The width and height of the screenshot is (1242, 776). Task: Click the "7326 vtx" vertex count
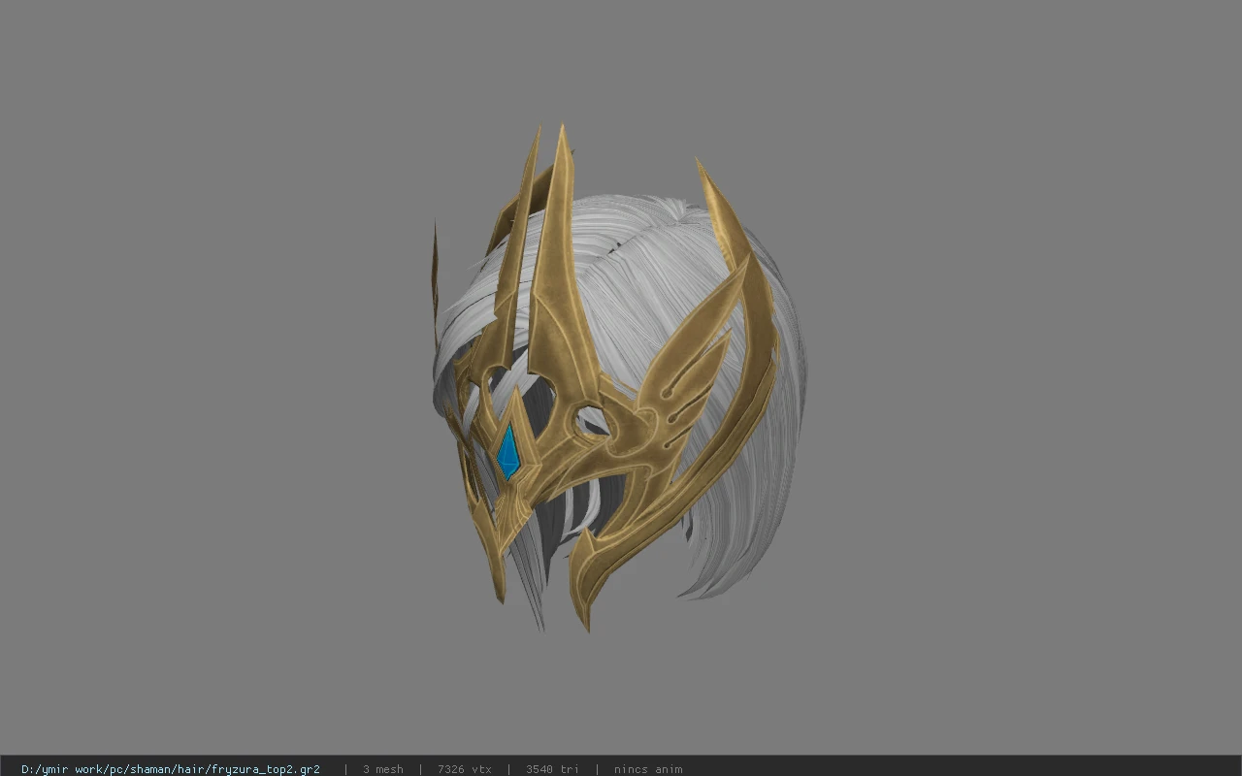pyautogui.click(x=465, y=769)
